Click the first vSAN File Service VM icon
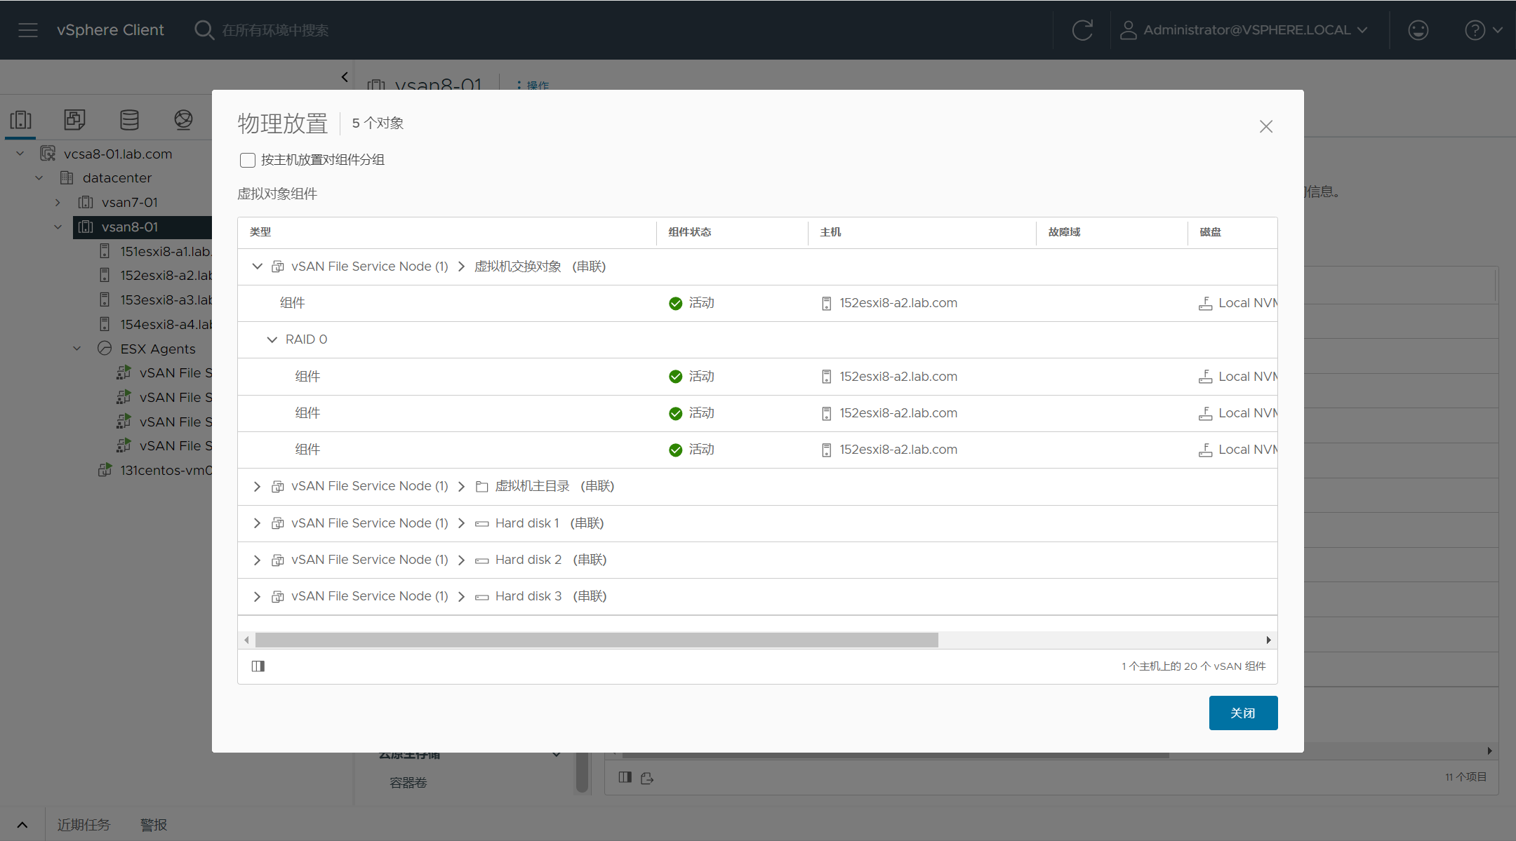1516x841 pixels. 124,373
